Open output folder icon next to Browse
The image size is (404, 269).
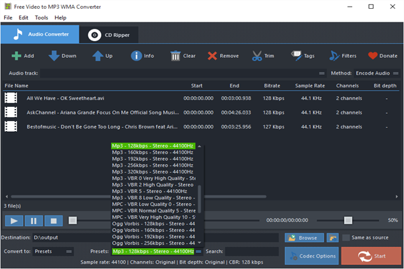pos(333,238)
